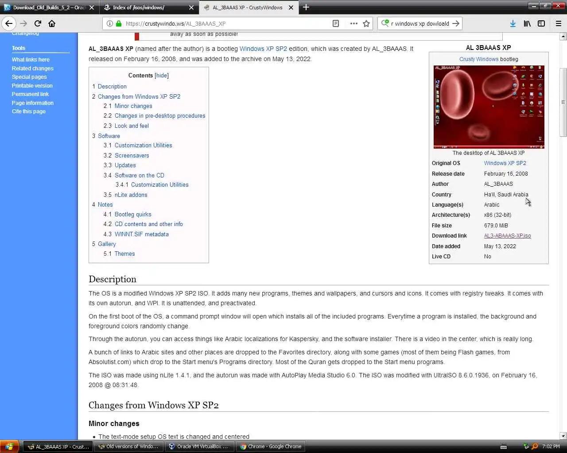Click the green padlock connection icon
This screenshot has width=567, height=453.
[119, 23]
